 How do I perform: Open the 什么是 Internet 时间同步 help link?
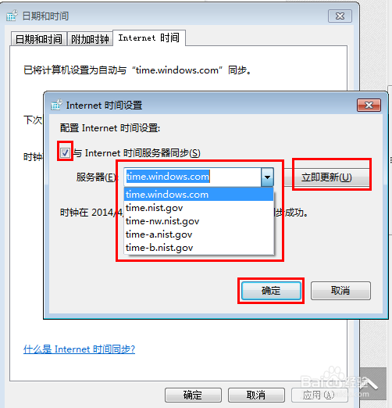[79, 349]
